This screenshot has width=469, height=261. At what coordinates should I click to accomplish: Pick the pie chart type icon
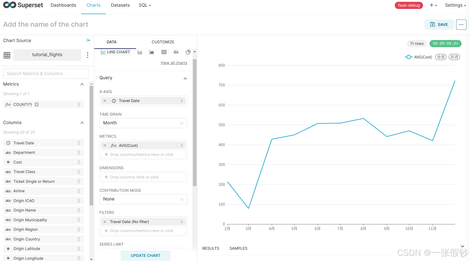pyautogui.click(x=188, y=52)
